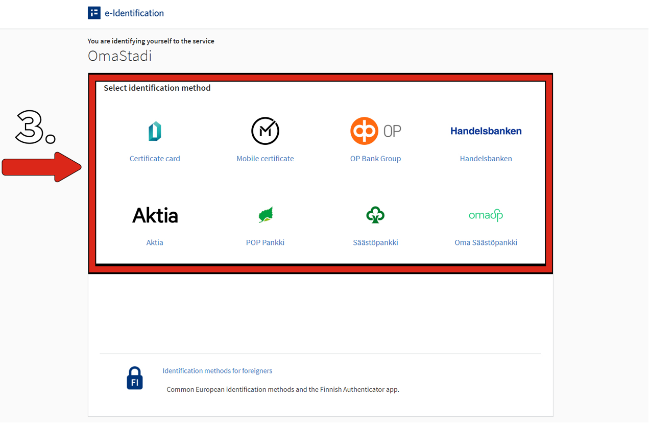Pick the POP Pankki leaf icon
650x426 pixels.
(266, 215)
